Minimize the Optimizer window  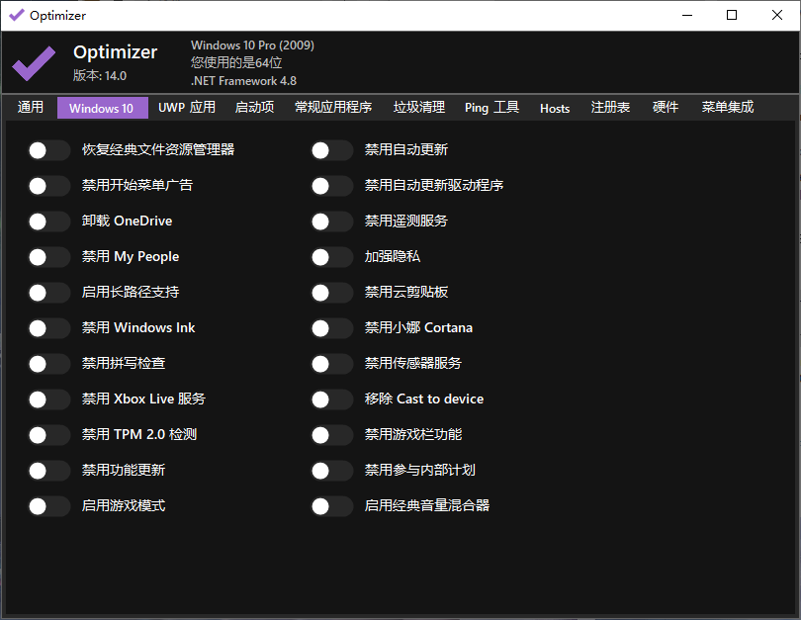[x=687, y=15]
